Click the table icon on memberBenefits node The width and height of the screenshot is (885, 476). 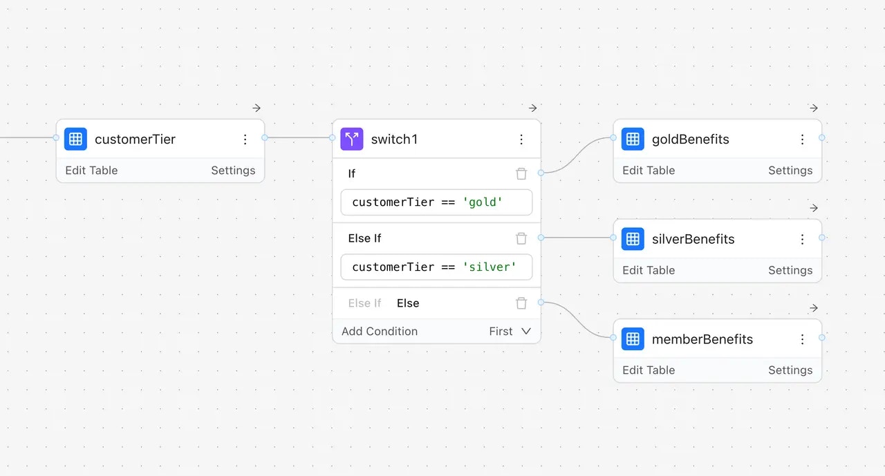point(633,339)
